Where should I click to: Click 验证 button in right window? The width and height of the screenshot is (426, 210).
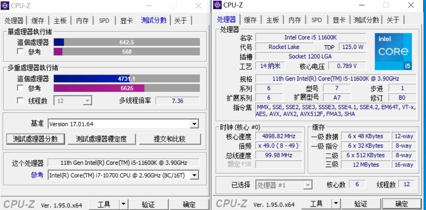[x=361, y=204]
